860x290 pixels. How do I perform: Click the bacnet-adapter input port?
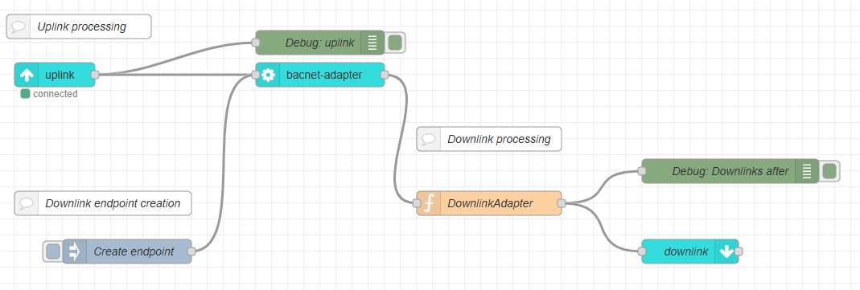tap(256, 75)
